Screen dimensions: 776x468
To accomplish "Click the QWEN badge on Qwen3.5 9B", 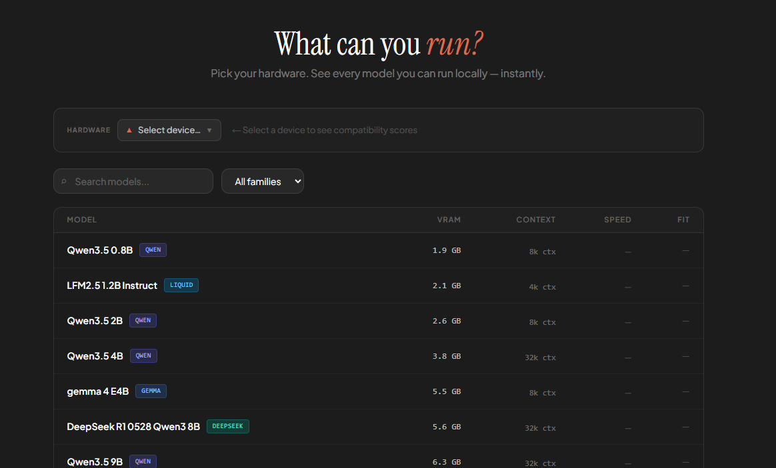I will [143, 461].
